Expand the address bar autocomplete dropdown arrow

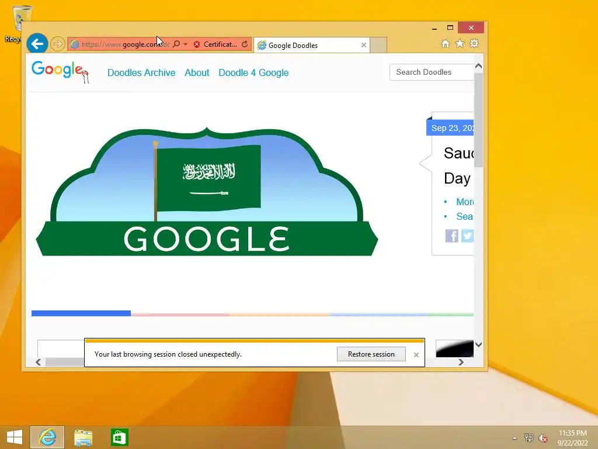click(x=185, y=44)
